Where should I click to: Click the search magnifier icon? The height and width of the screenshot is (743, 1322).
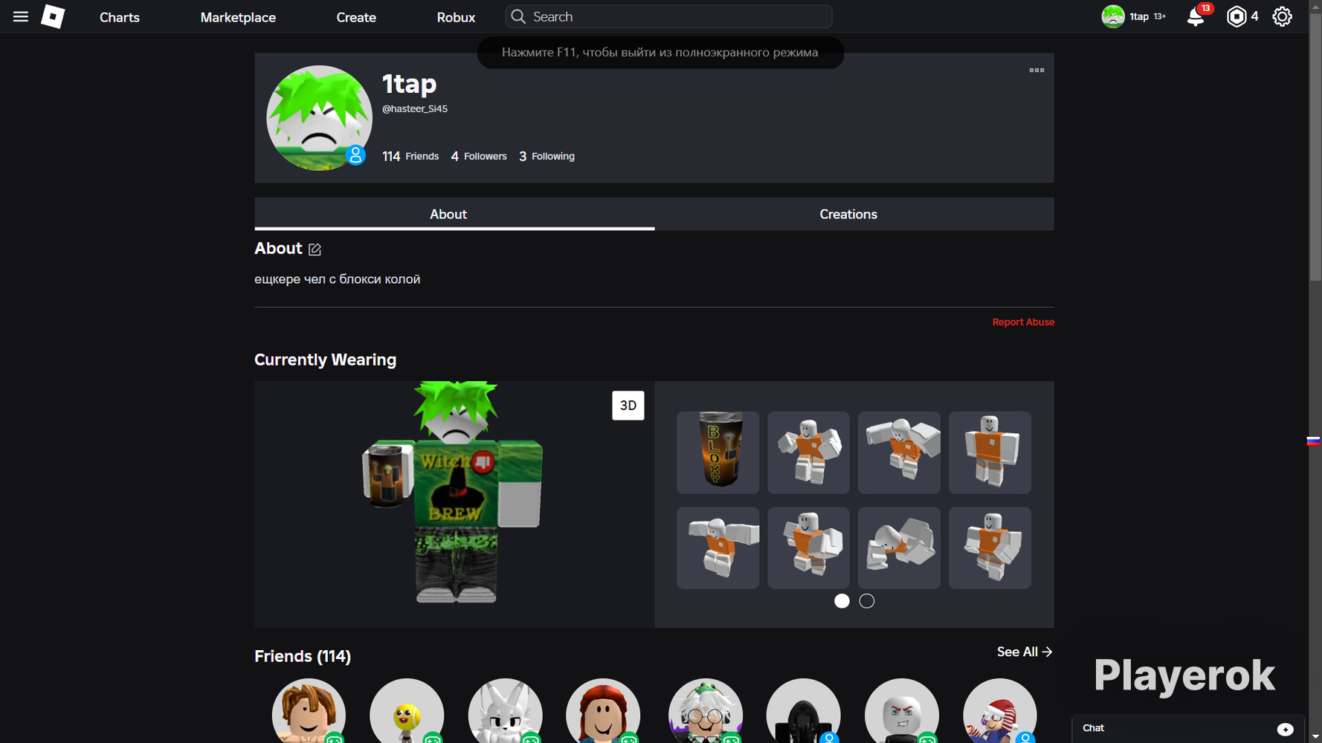coord(518,16)
